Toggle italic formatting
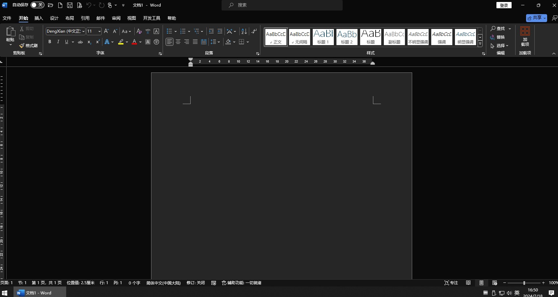Image resolution: width=558 pixels, height=297 pixels. (x=58, y=42)
